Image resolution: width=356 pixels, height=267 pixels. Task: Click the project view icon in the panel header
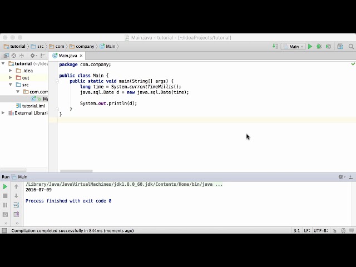(6, 56)
